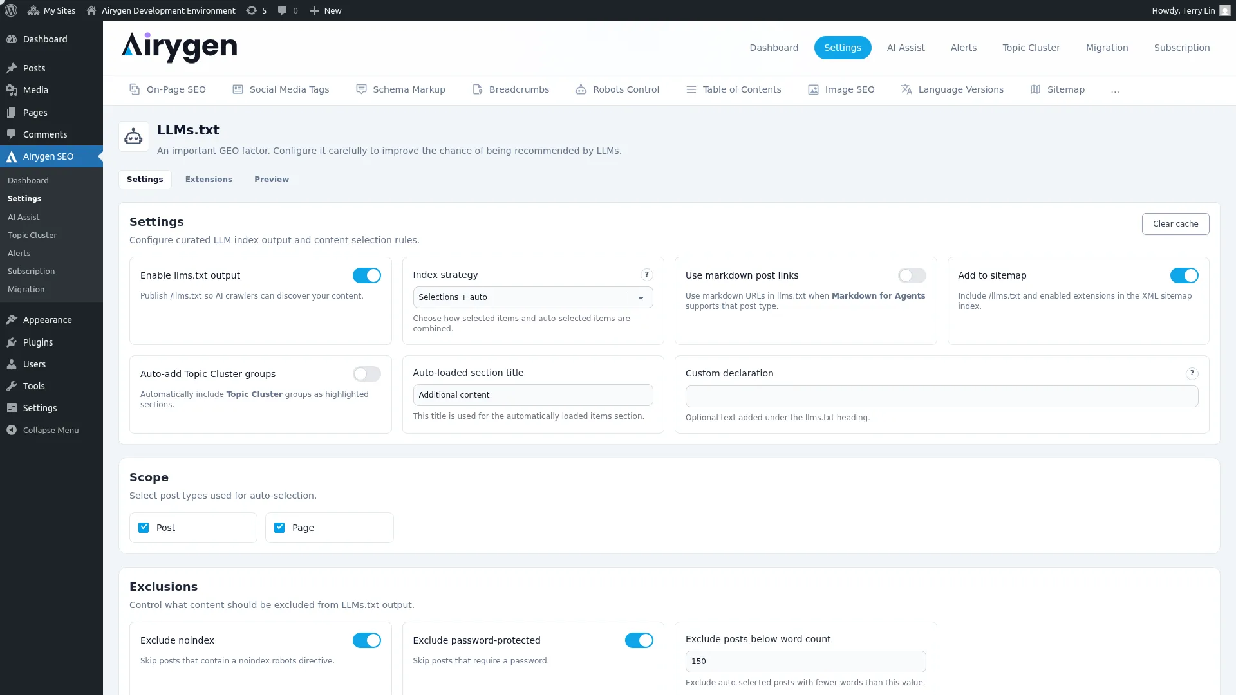The image size is (1236, 695).
Task: Open the Index strategy dropdown
Action: pyautogui.click(x=533, y=297)
